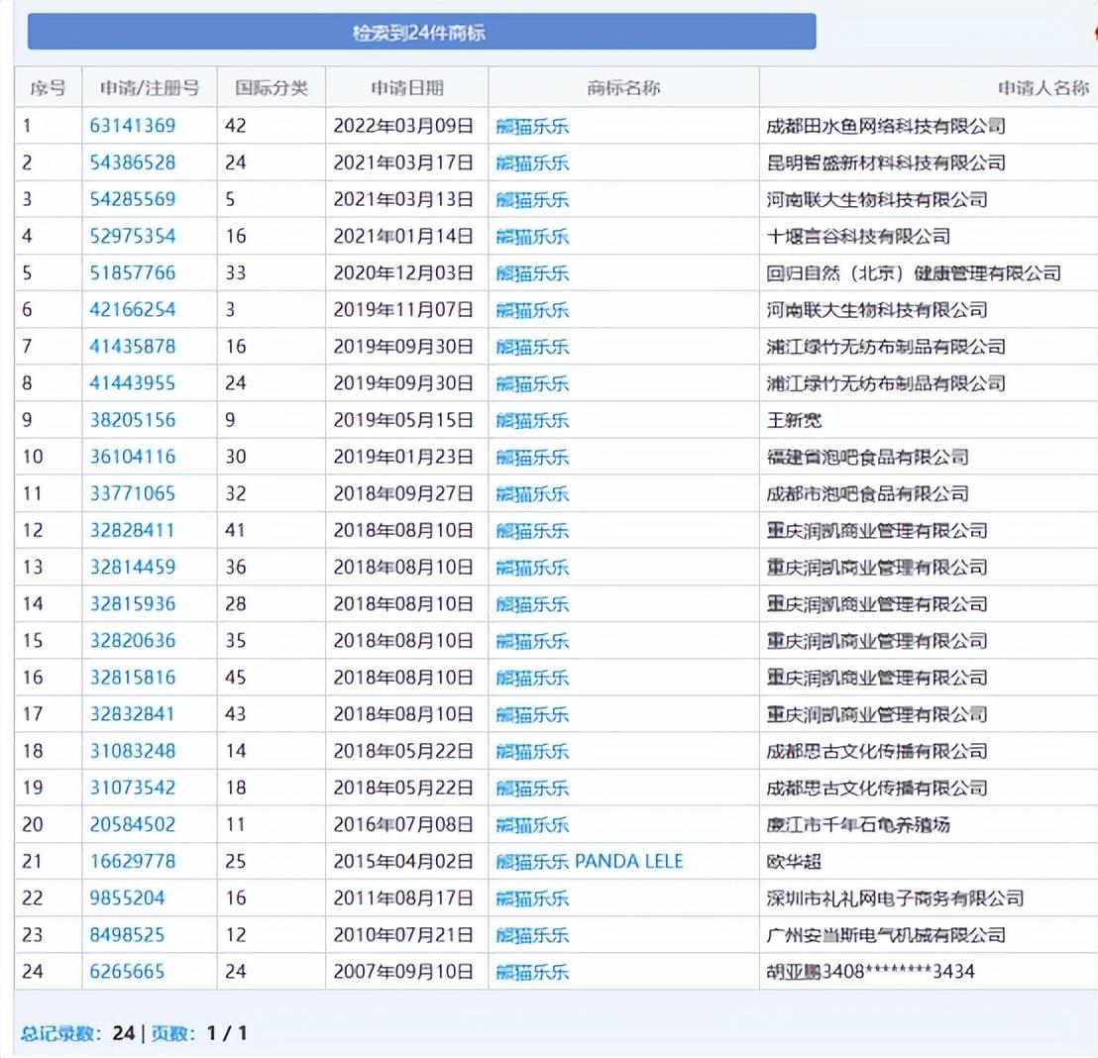Viewport: 1098px width, 1058px height.
Task: Click date 2021年03月17日
Action: pyautogui.click(x=403, y=162)
